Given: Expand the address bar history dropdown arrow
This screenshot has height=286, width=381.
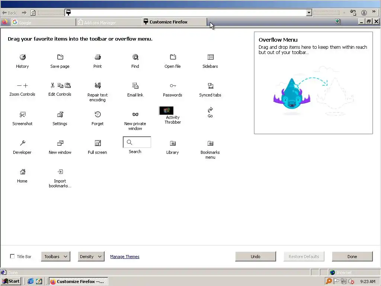Looking at the screenshot, I should pyautogui.click(x=309, y=13).
